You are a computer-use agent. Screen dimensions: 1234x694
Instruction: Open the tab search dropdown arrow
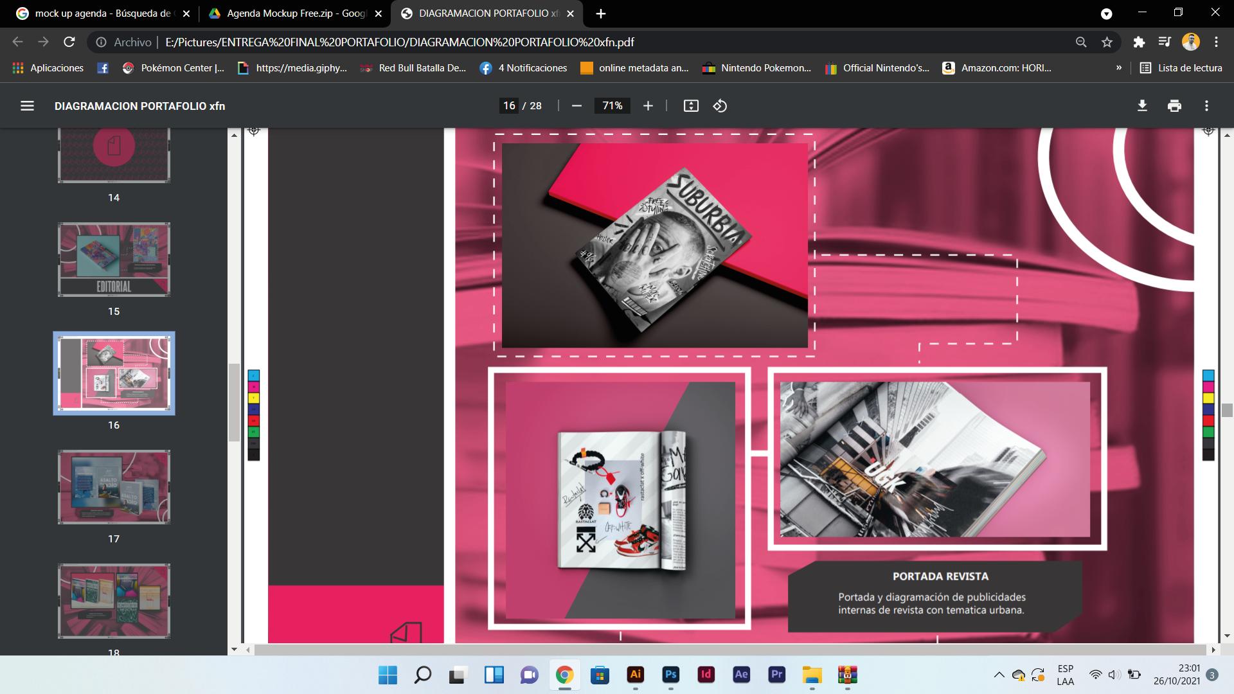[1107, 13]
